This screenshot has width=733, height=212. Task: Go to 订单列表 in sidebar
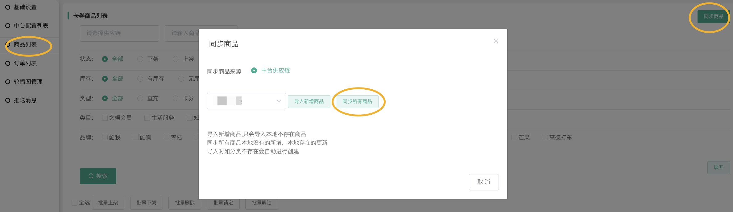(x=25, y=63)
